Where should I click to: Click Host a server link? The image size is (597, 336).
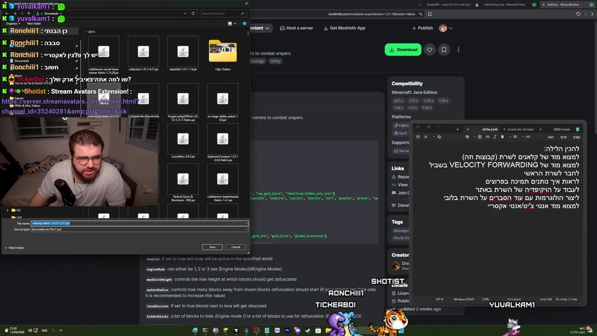point(297,28)
